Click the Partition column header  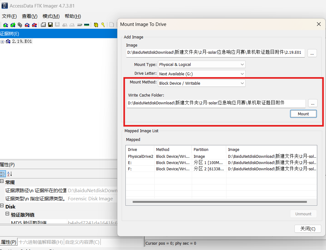209,149
